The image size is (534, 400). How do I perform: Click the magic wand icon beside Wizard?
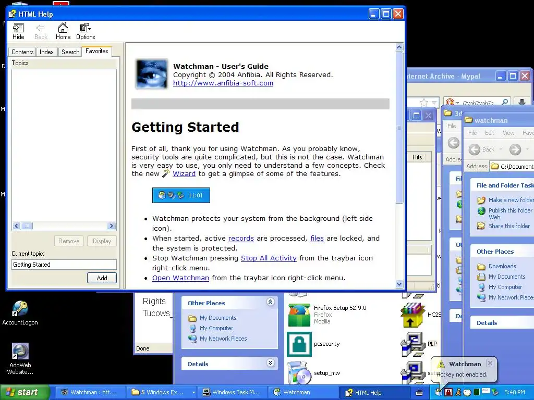coord(166,173)
